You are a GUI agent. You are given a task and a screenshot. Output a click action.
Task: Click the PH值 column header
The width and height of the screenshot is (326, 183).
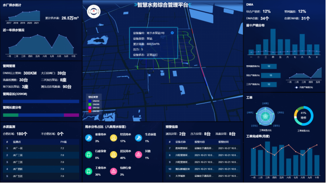coord(64,142)
